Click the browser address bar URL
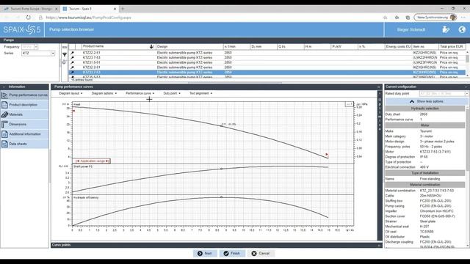This screenshot has width=470, height=264. coord(88,18)
